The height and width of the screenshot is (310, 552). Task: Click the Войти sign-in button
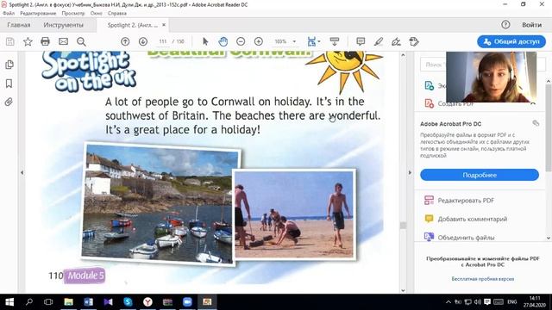click(531, 25)
